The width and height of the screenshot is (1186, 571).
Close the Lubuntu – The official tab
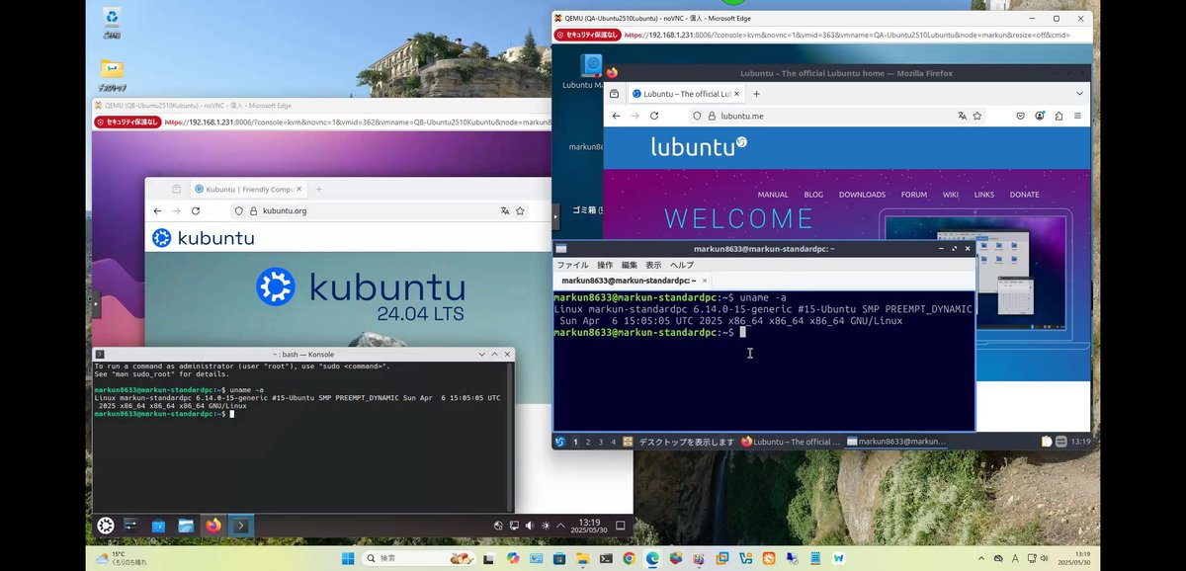[x=736, y=94]
